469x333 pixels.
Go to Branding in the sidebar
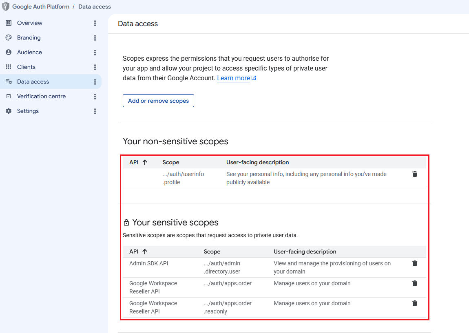click(x=29, y=37)
